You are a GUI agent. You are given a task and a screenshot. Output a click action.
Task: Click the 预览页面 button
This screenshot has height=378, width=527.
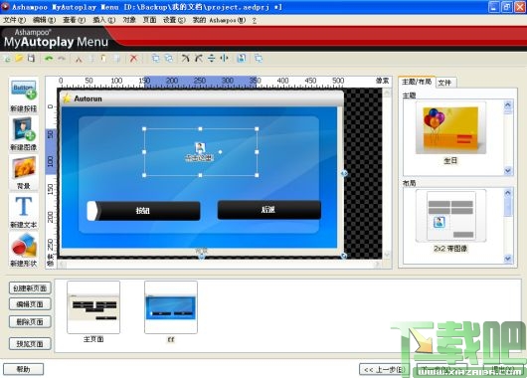[30, 344]
